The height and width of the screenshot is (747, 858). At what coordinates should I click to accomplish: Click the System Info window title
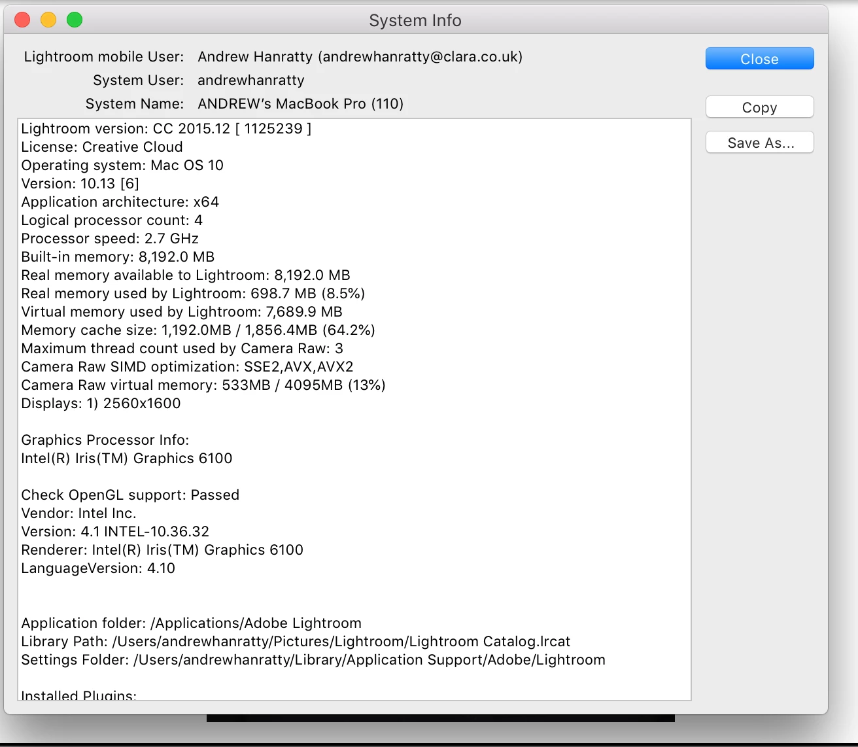click(415, 20)
